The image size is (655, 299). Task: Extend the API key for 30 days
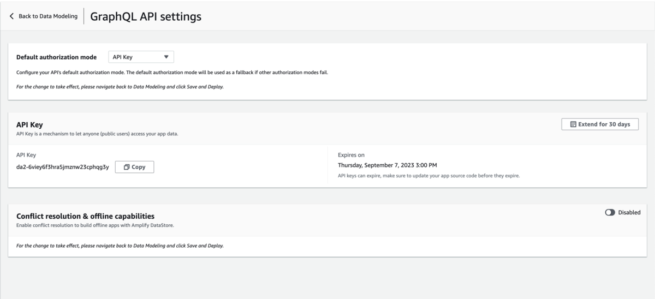pos(600,124)
